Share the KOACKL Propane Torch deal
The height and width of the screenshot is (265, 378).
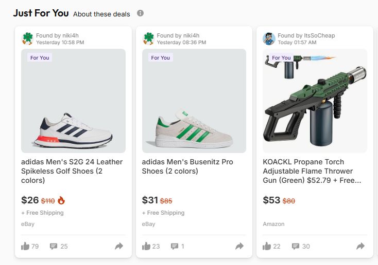coord(360,247)
